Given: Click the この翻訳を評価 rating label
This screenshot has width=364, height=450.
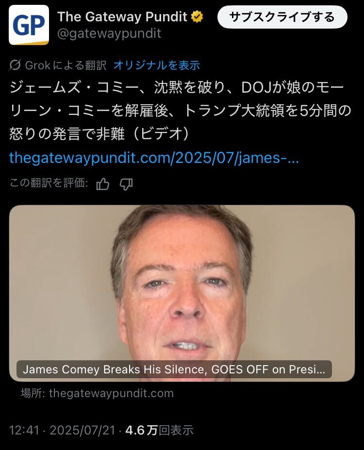Looking at the screenshot, I should tap(49, 183).
